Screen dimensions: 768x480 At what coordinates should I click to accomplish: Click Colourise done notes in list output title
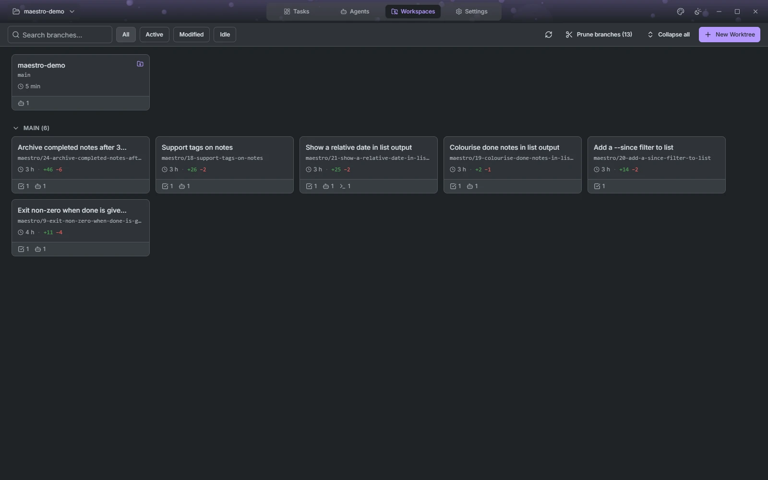click(504, 147)
